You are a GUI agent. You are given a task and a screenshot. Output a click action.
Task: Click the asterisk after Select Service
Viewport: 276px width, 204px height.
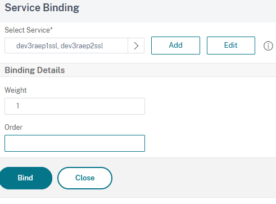pos(52,29)
